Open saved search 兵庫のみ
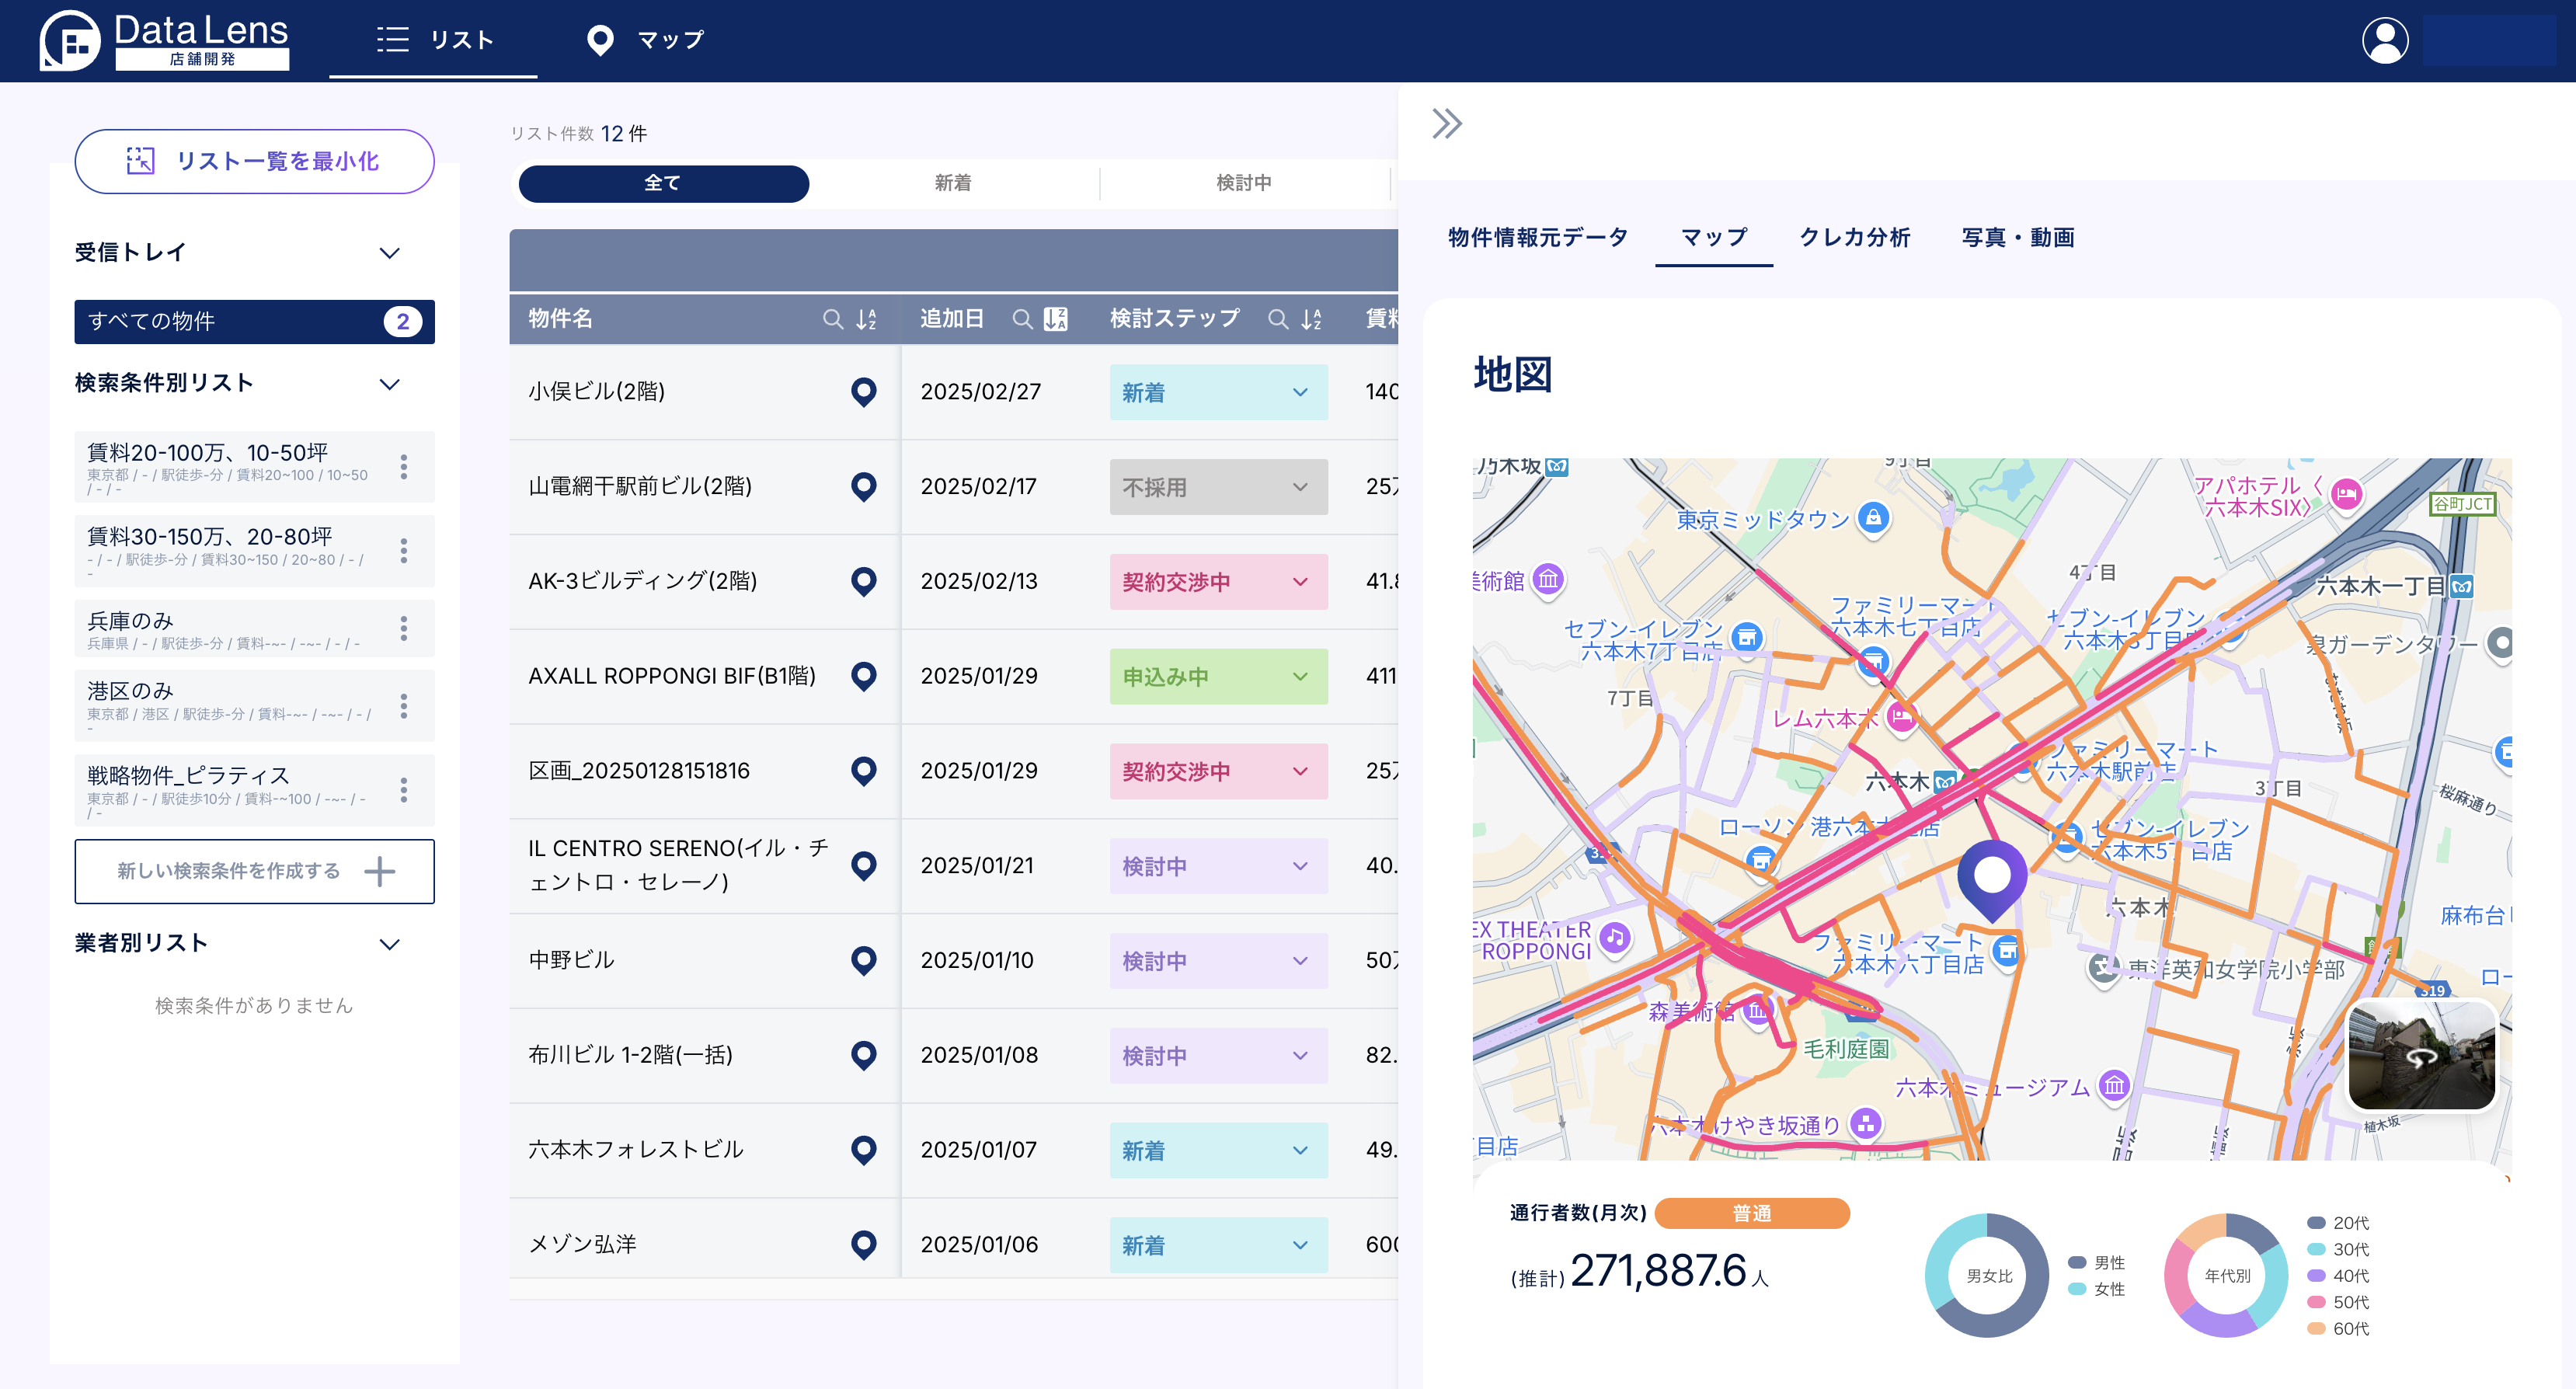Viewport: 2576px width, 1389px height. click(x=255, y=629)
